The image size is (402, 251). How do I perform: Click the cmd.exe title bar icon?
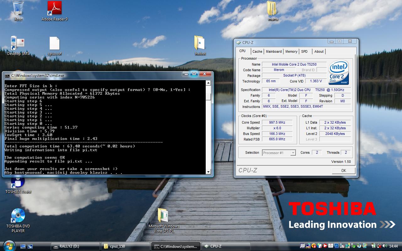(7, 75)
